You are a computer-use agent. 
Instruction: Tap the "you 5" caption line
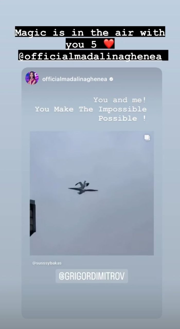(x=81, y=44)
